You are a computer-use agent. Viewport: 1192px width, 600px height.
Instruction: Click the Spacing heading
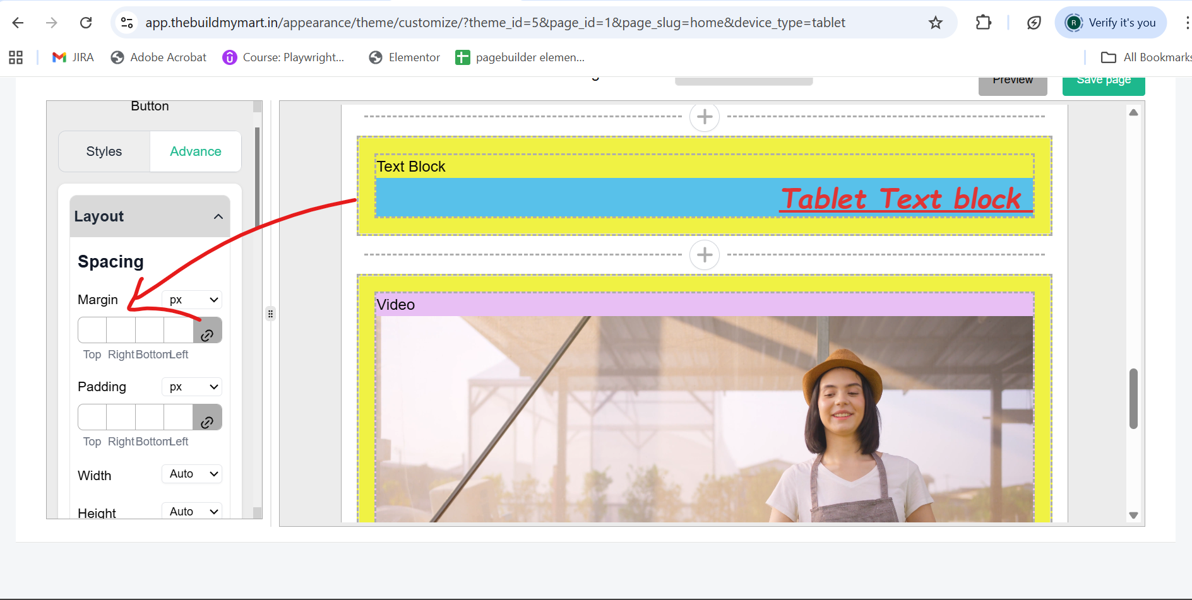[x=110, y=261]
